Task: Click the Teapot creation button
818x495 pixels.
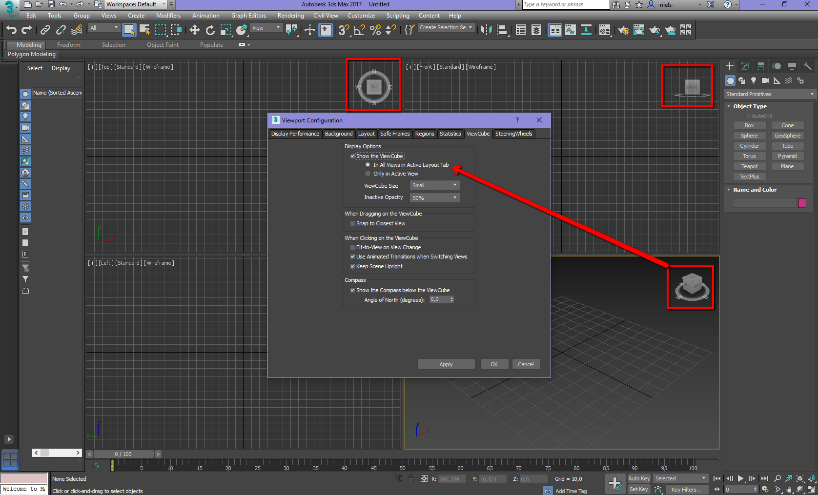Action: (749, 166)
